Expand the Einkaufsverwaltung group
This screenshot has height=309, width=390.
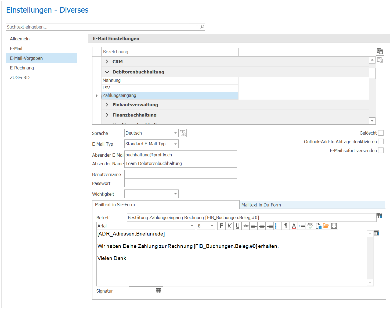tap(107, 105)
